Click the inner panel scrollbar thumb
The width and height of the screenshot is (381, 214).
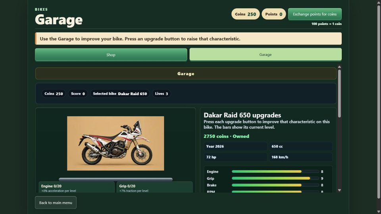[339, 94]
